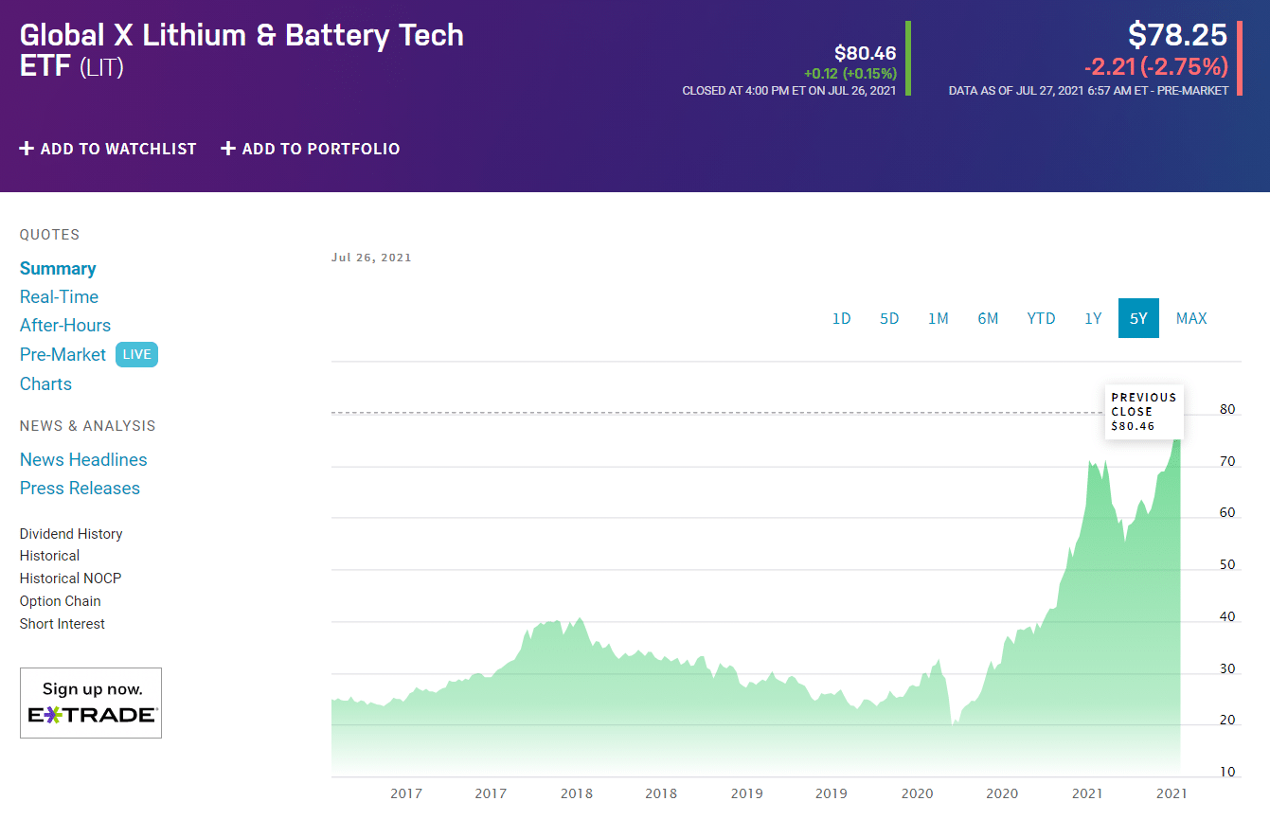View the Dividend History page
1270x819 pixels.
point(70,533)
